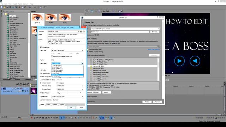Switch to the Project tab in Custom Settings
226x127 pixels.
62,104
